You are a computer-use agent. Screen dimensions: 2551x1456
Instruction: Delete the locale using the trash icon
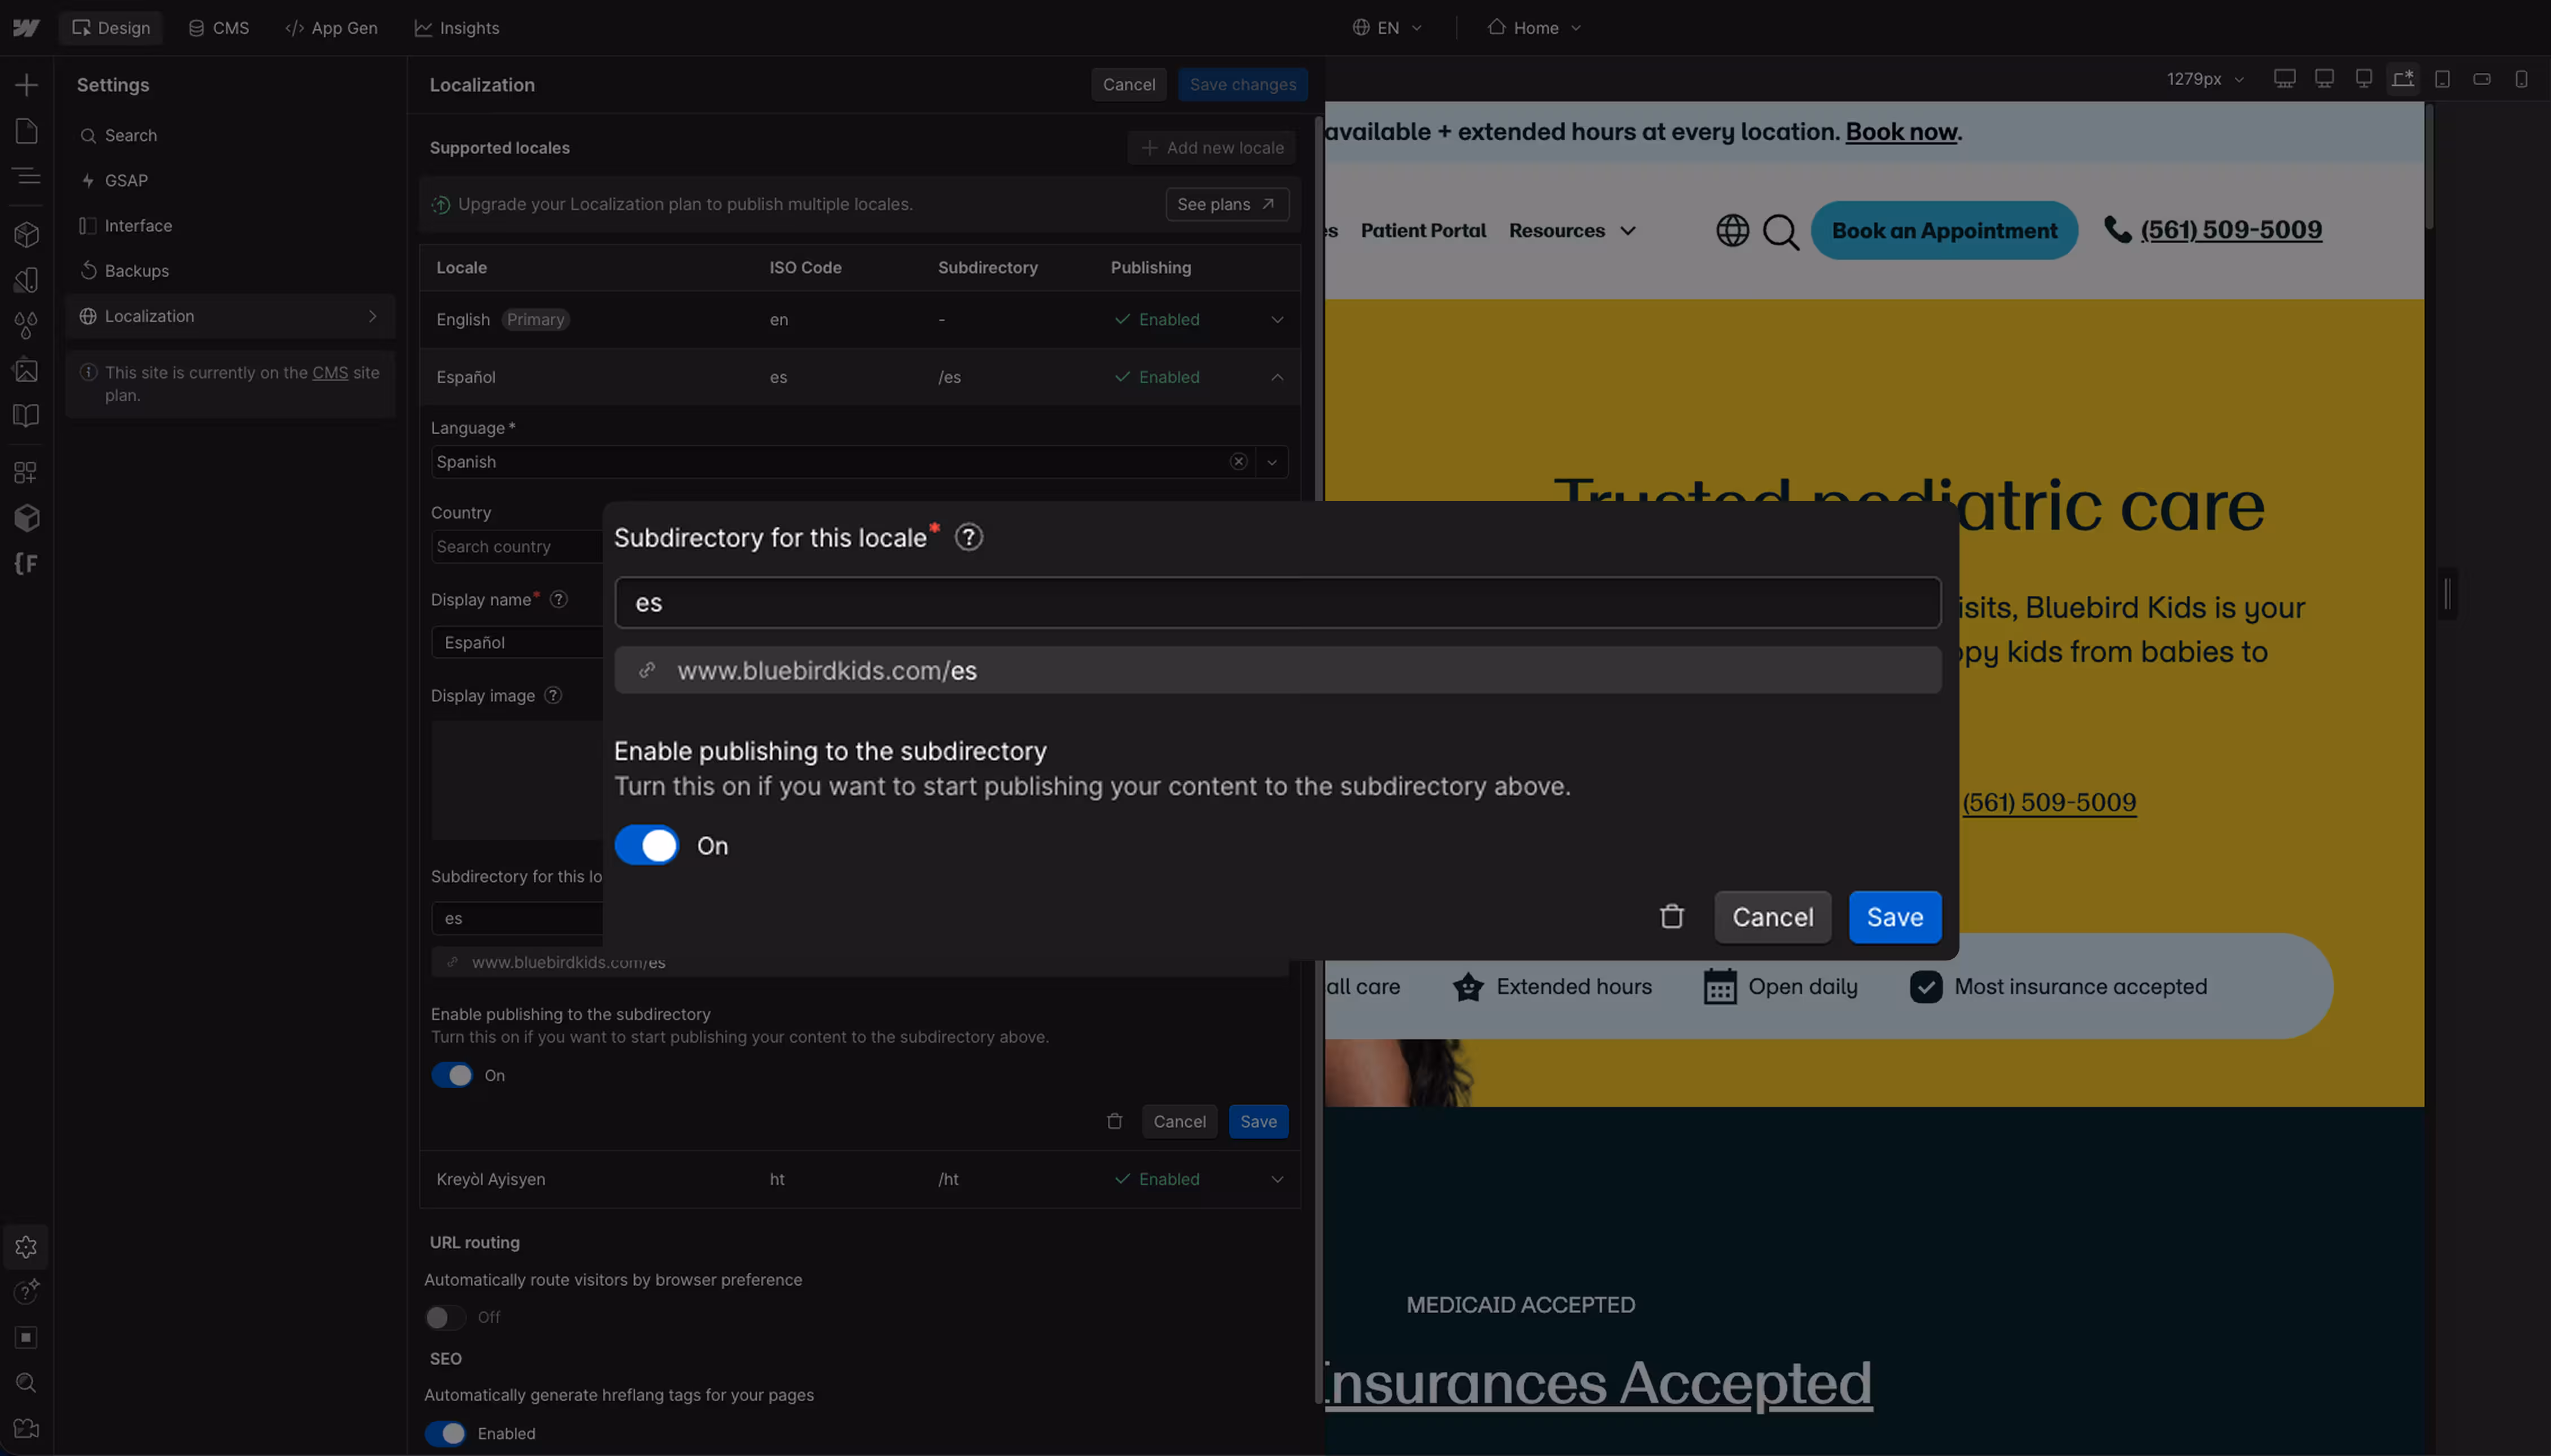(x=1671, y=916)
